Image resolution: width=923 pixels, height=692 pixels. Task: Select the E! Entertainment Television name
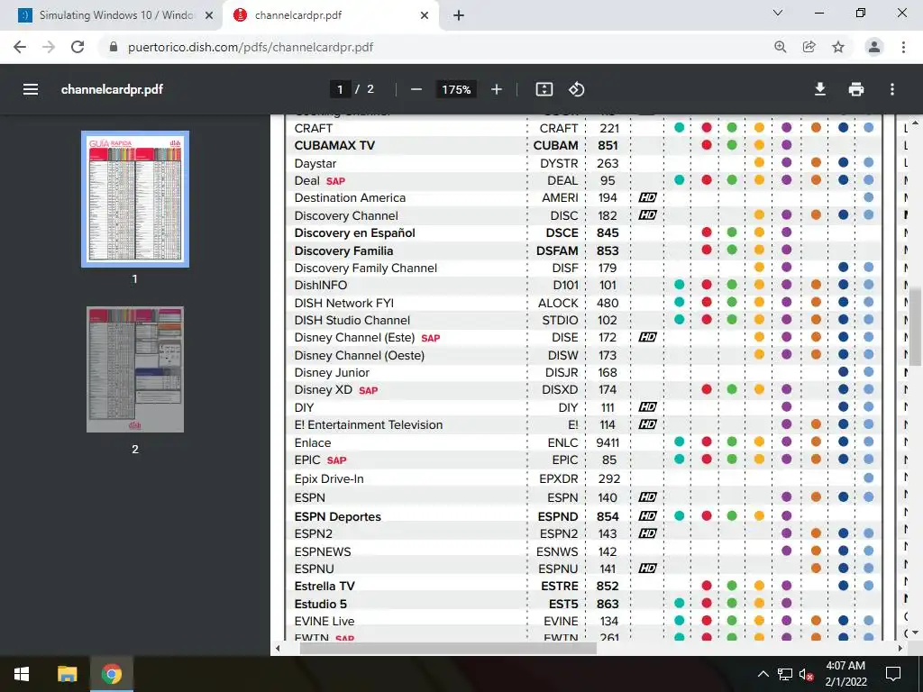(x=368, y=425)
